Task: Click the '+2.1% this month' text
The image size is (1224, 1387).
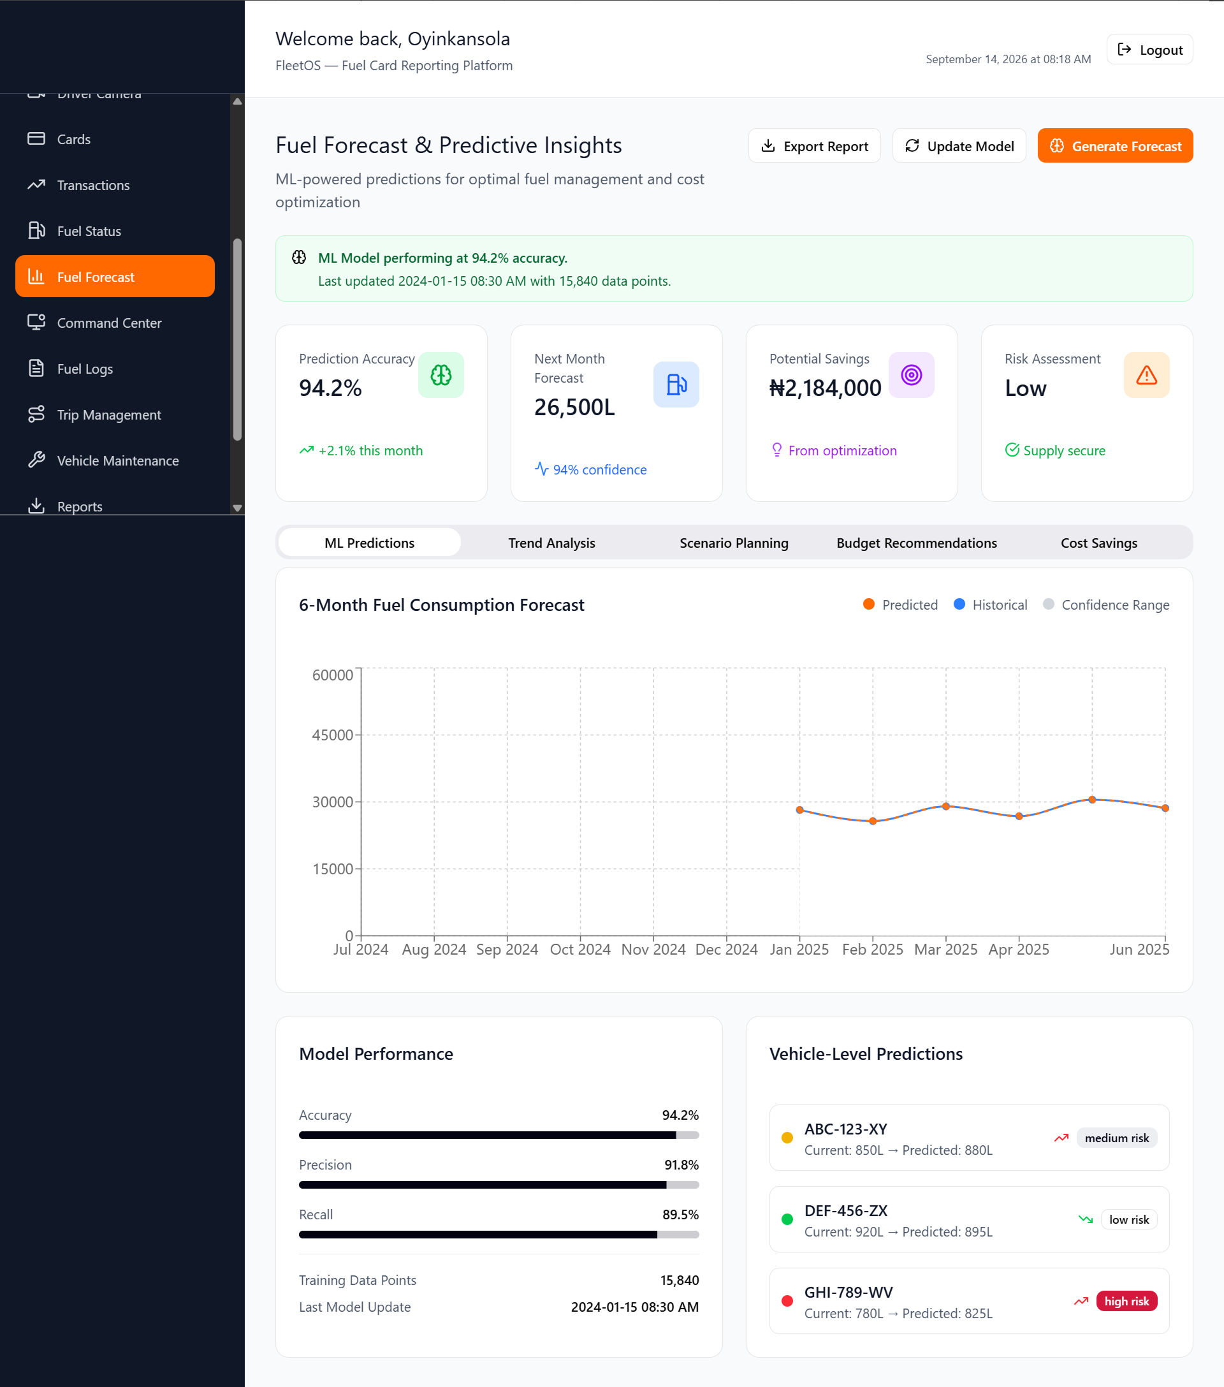Action: (x=370, y=451)
